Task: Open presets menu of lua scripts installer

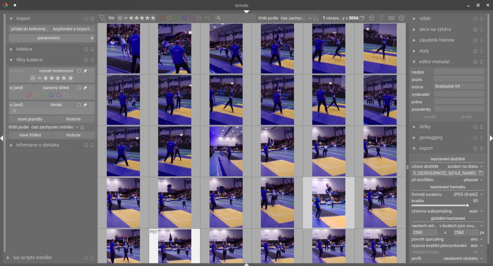Action: coord(92,258)
